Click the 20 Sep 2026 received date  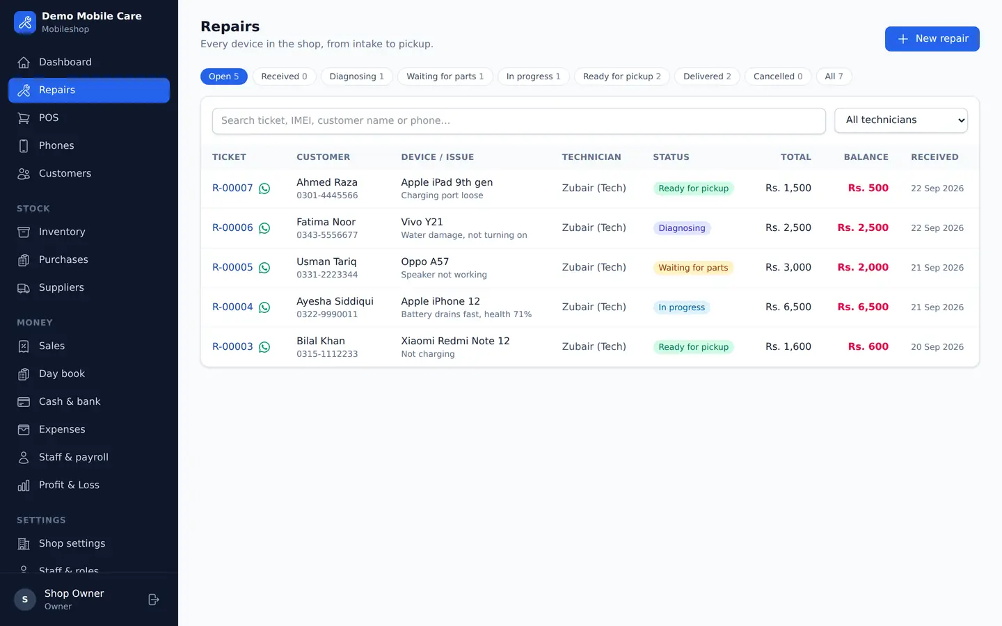937,347
